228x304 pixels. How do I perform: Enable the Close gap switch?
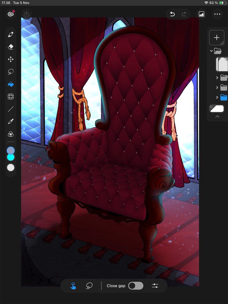tap(136, 286)
